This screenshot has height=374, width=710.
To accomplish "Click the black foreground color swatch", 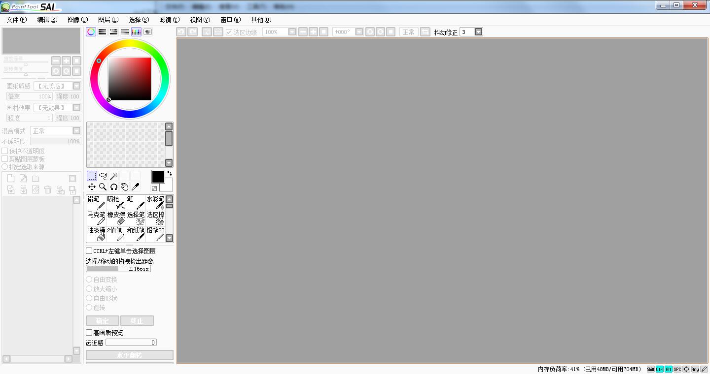I will [158, 177].
